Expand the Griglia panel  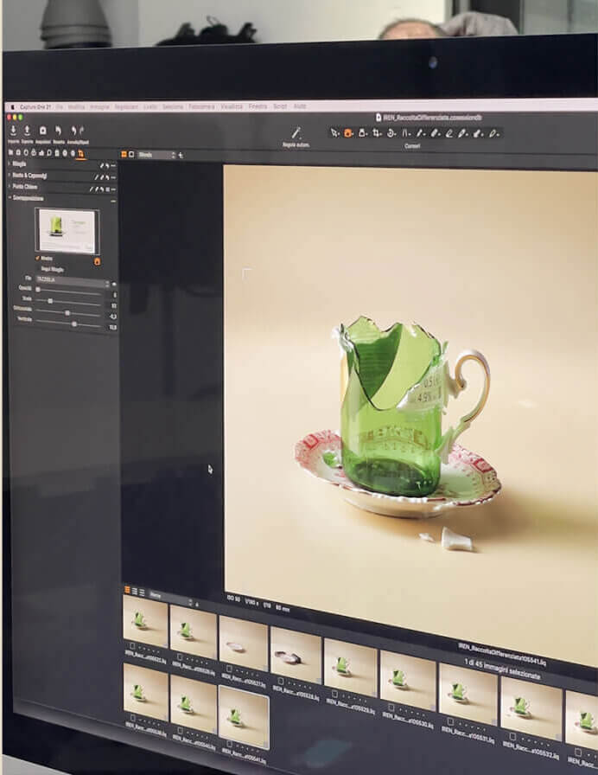pyautogui.click(x=9, y=163)
